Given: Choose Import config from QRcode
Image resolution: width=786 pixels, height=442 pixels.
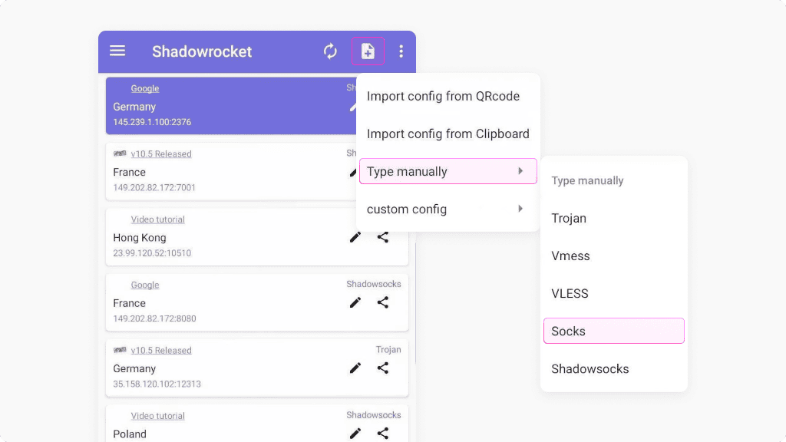Looking at the screenshot, I should [x=443, y=96].
